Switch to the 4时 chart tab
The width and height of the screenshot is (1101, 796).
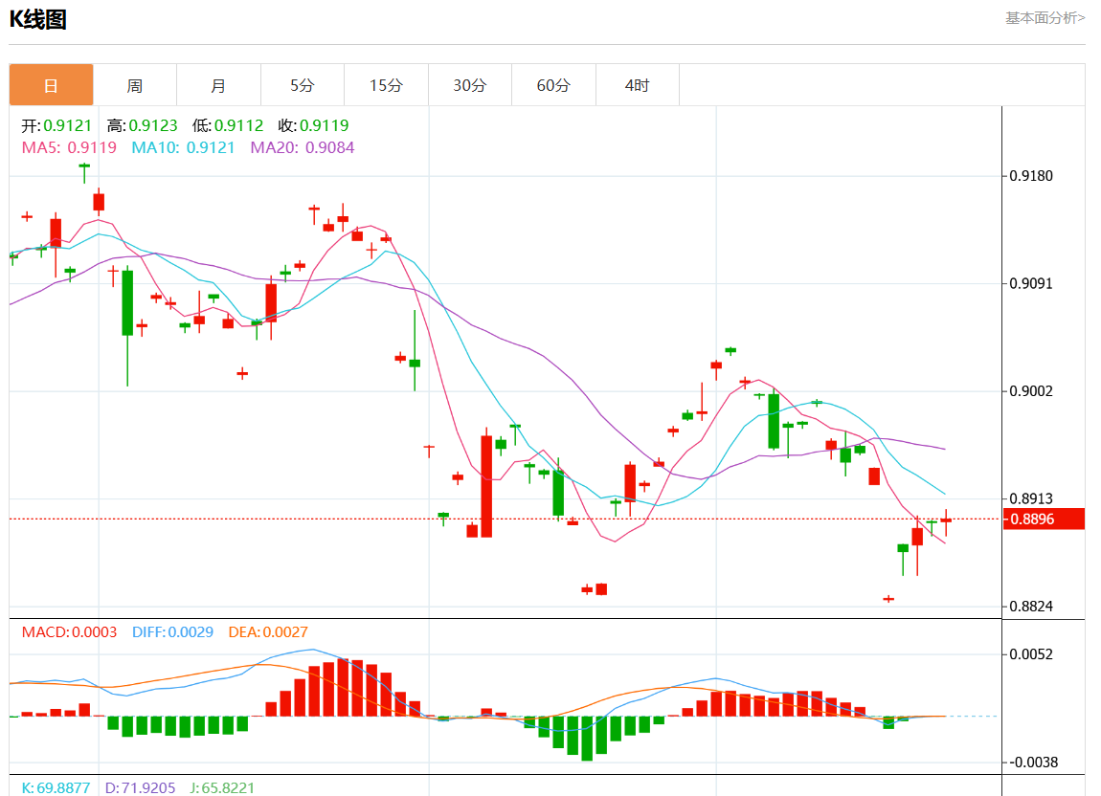(x=637, y=85)
